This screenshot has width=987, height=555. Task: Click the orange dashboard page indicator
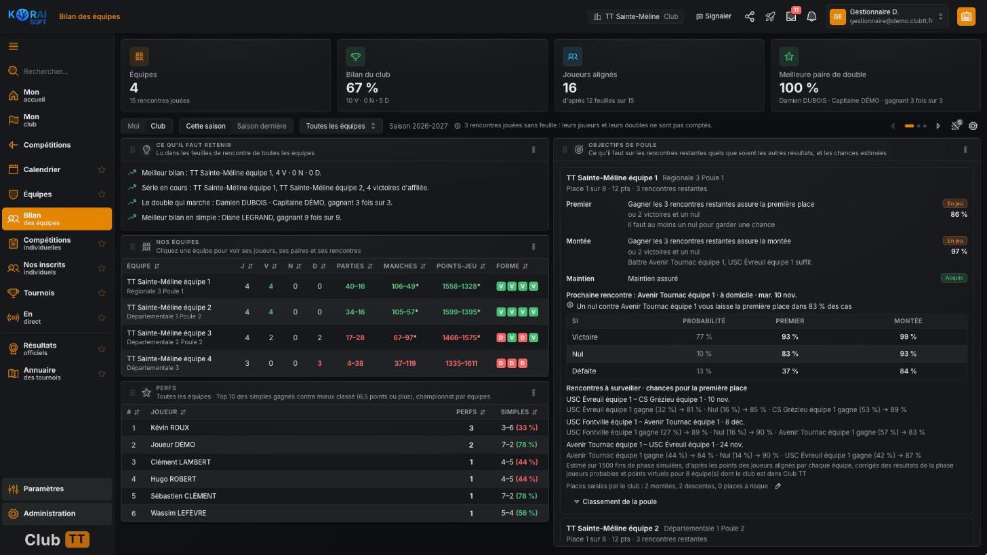coord(909,126)
